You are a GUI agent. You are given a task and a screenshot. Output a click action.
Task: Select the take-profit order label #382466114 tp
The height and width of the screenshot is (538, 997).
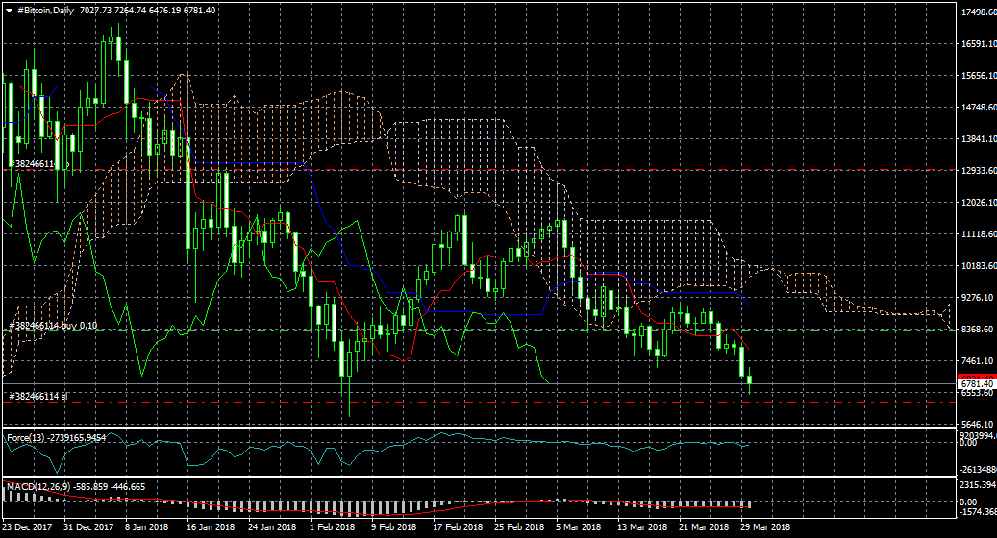(38, 164)
